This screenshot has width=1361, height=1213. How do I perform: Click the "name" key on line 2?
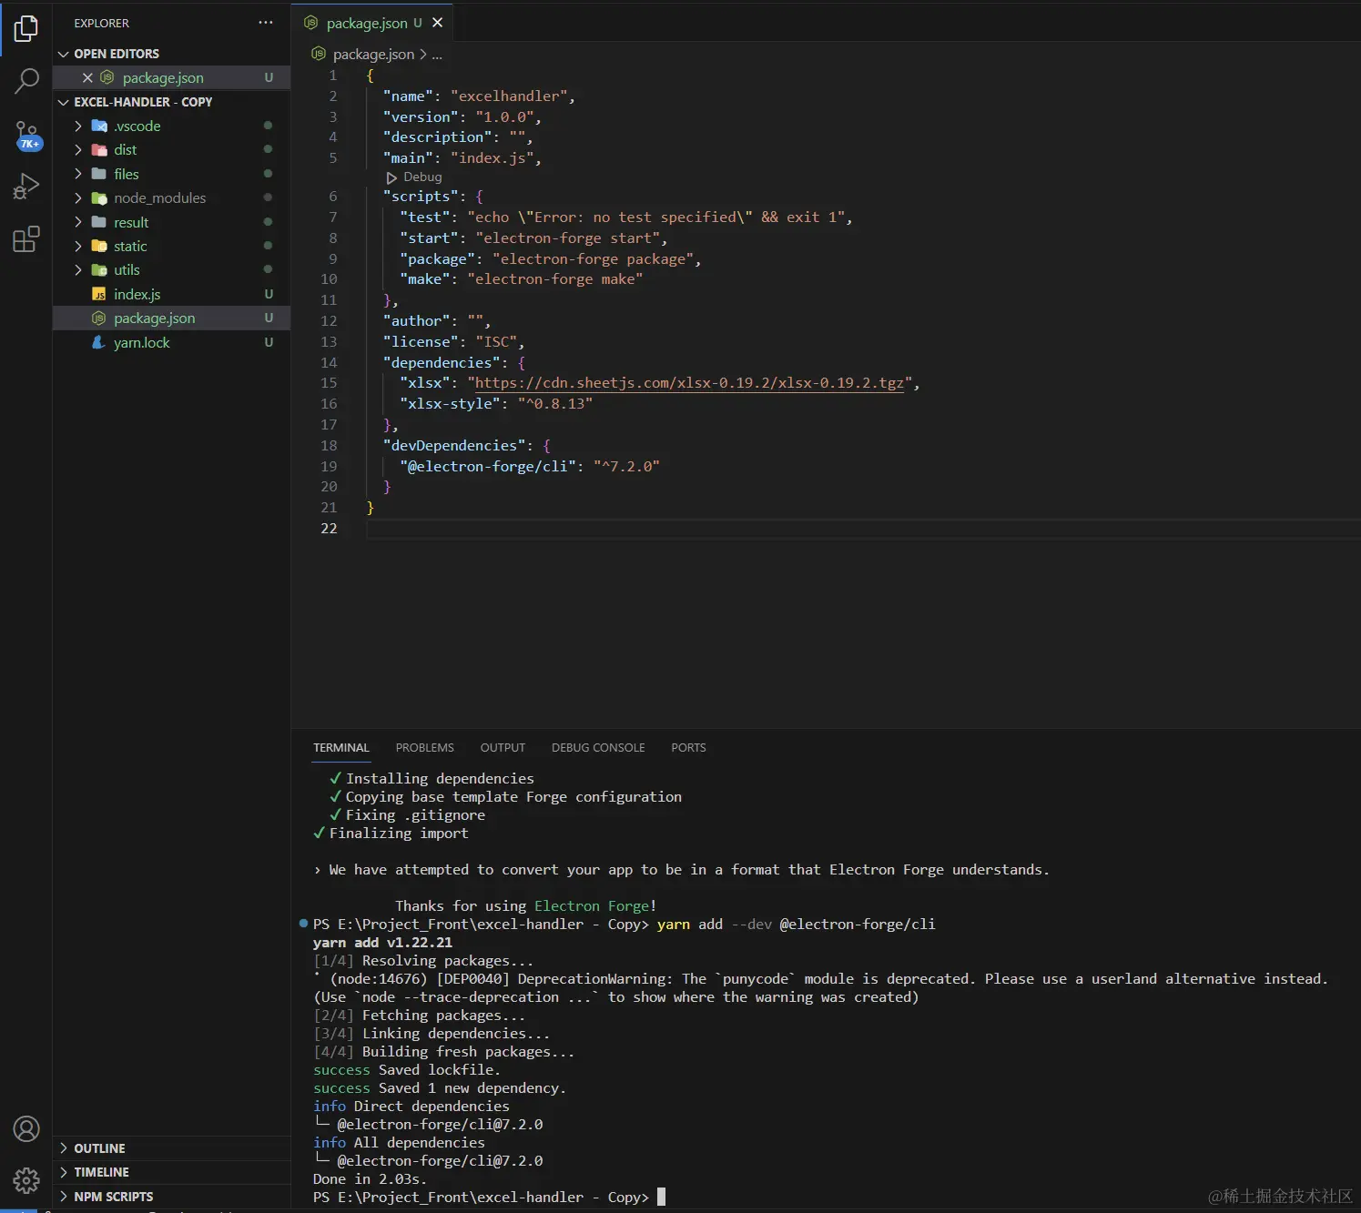tap(408, 96)
